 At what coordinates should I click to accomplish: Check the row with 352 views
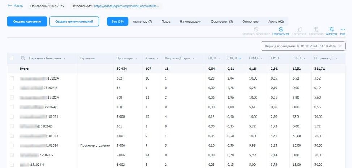[x=12, y=78]
